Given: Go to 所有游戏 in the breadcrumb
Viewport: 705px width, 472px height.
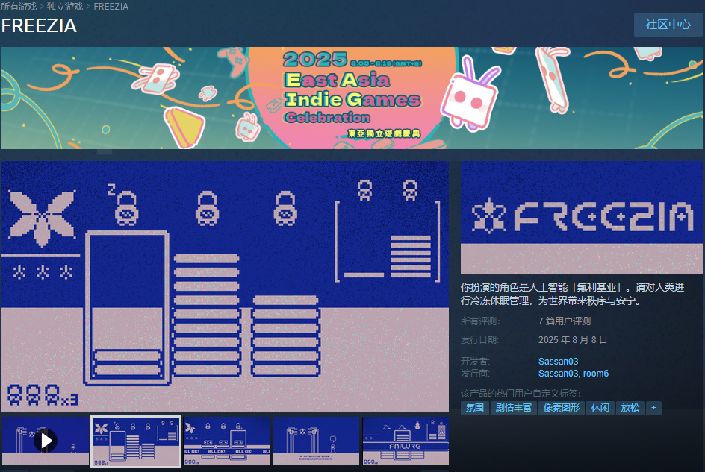Looking at the screenshot, I should coord(19,7).
